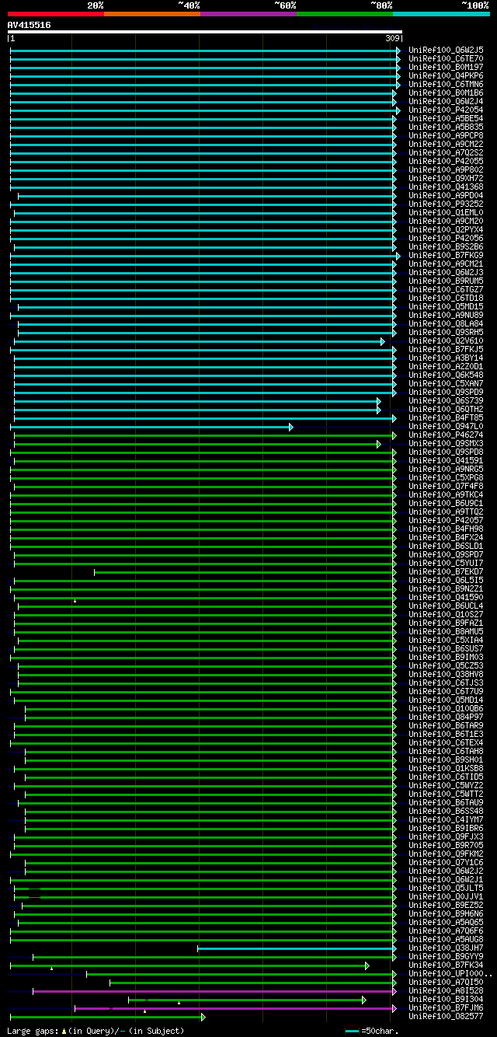
Task: Click the red segment of the identity legend
Action: pos(55,14)
